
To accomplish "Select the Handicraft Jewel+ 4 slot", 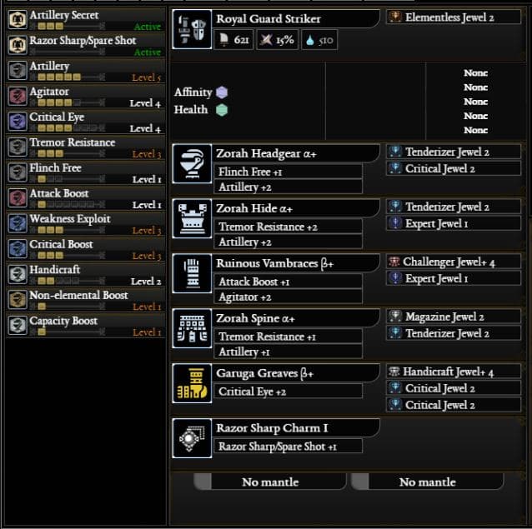I will pos(454,372).
